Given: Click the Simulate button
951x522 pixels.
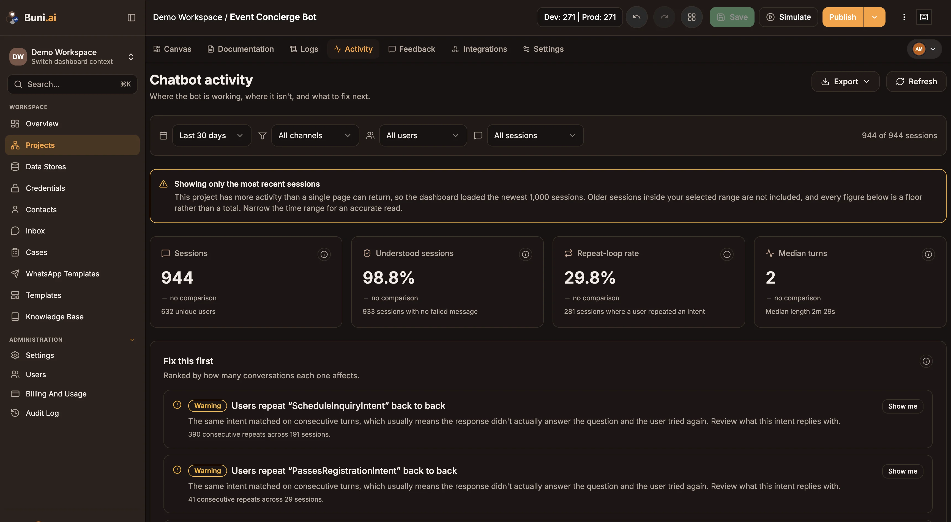Looking at the screenshot, I should [x=789, y=17].
